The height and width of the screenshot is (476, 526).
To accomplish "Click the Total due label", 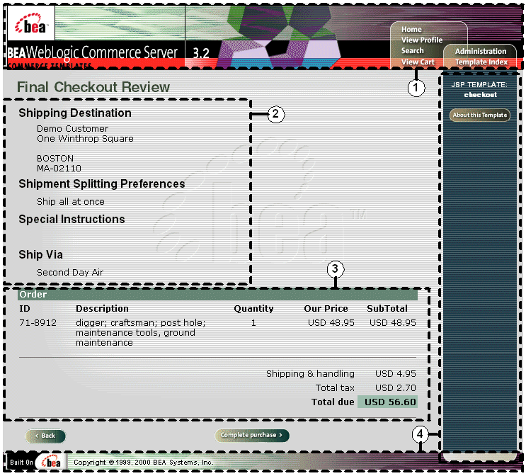I will (x=333, y=402).
